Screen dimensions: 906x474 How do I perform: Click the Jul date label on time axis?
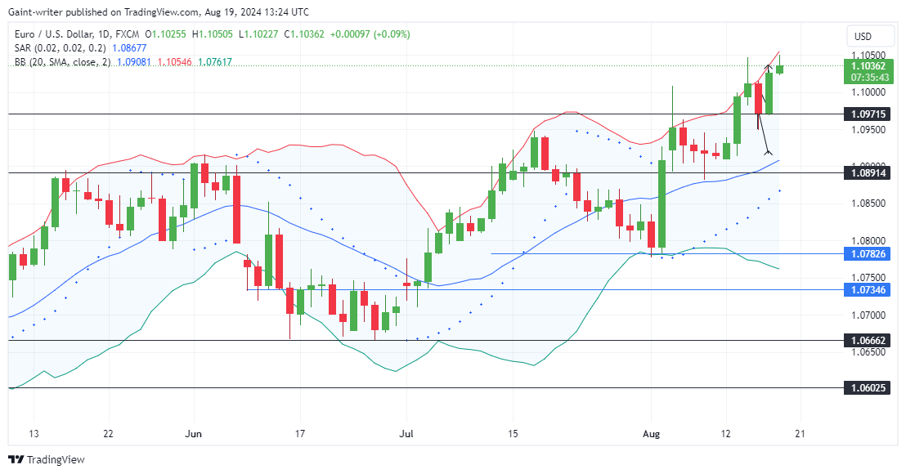[x=406, y=434]
